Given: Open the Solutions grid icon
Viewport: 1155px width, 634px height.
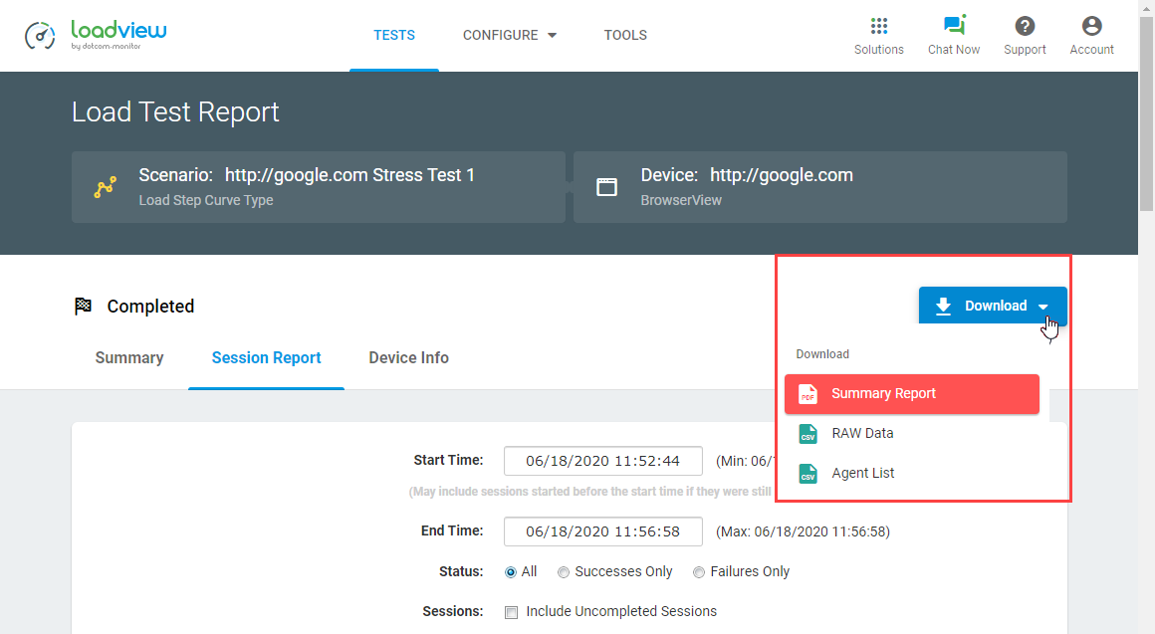Looking at the screenshot, I should point(879,27).
